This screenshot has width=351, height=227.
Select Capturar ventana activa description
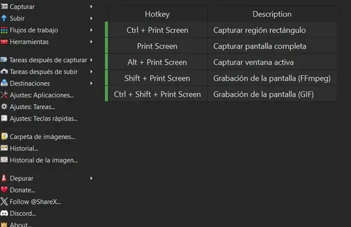pos(272,62)
